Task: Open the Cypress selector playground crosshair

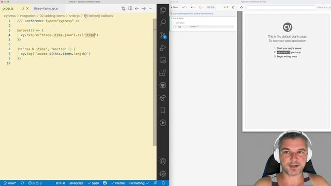Action: pos(242,7)
